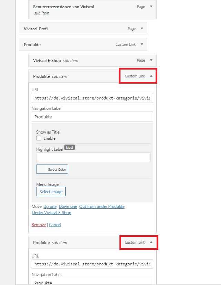
Task: Remove the expanded Produkte menu item
Action: coord(39,225)
